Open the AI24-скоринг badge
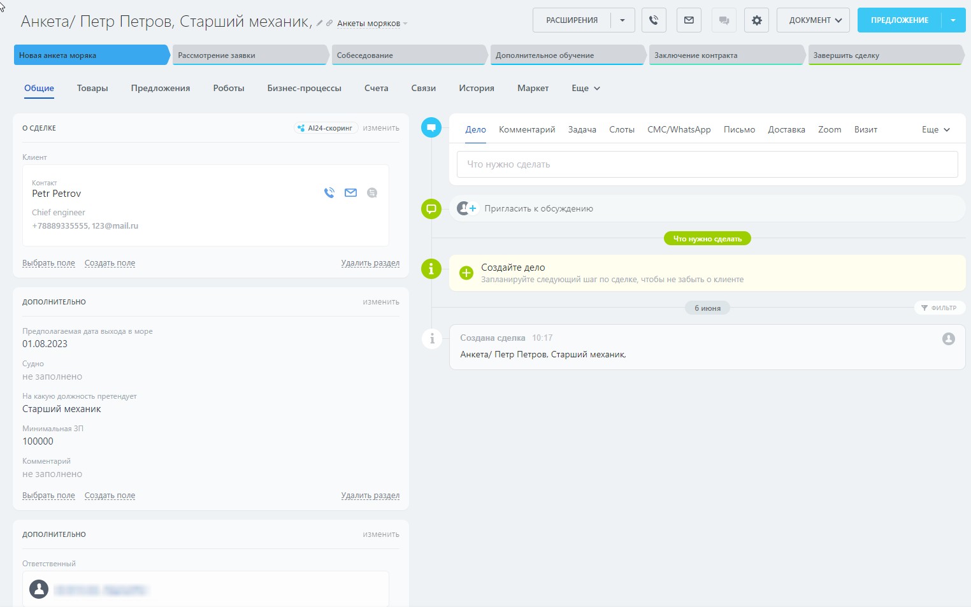This screenshot has height=607, width=971. click(326, 128)
